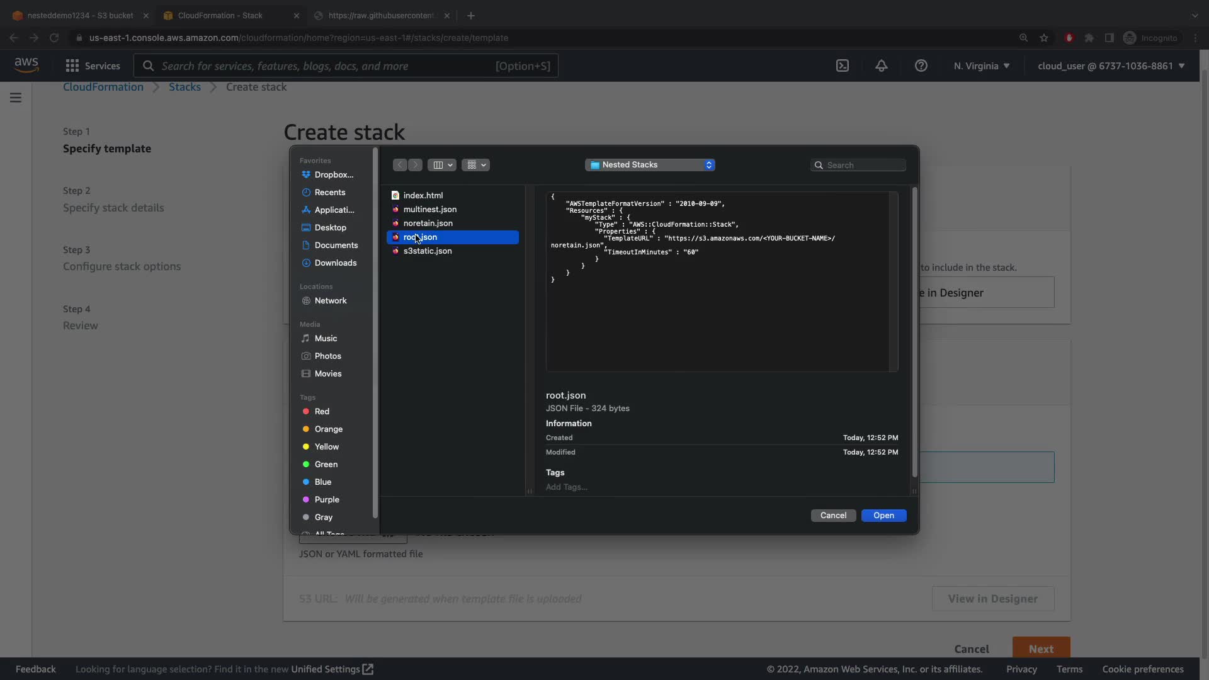Open the Nested Stacks folder dropdown
The width and height of the screenshot is (1209, 680).
click(x=650, y=164)
